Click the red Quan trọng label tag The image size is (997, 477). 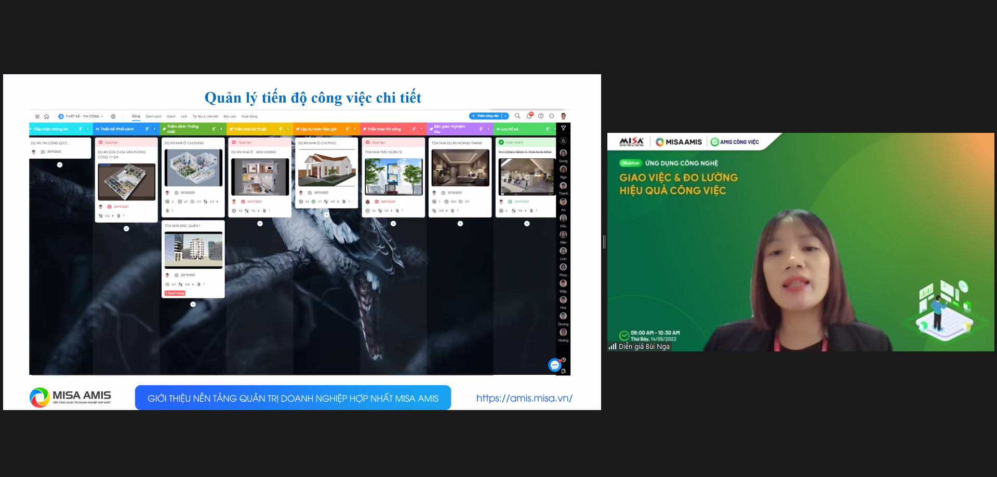point(175,293)
